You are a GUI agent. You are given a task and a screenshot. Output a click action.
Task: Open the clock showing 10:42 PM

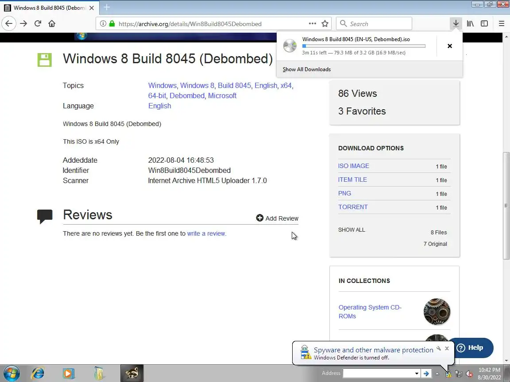pyautogui.click(x=489, y=374)
